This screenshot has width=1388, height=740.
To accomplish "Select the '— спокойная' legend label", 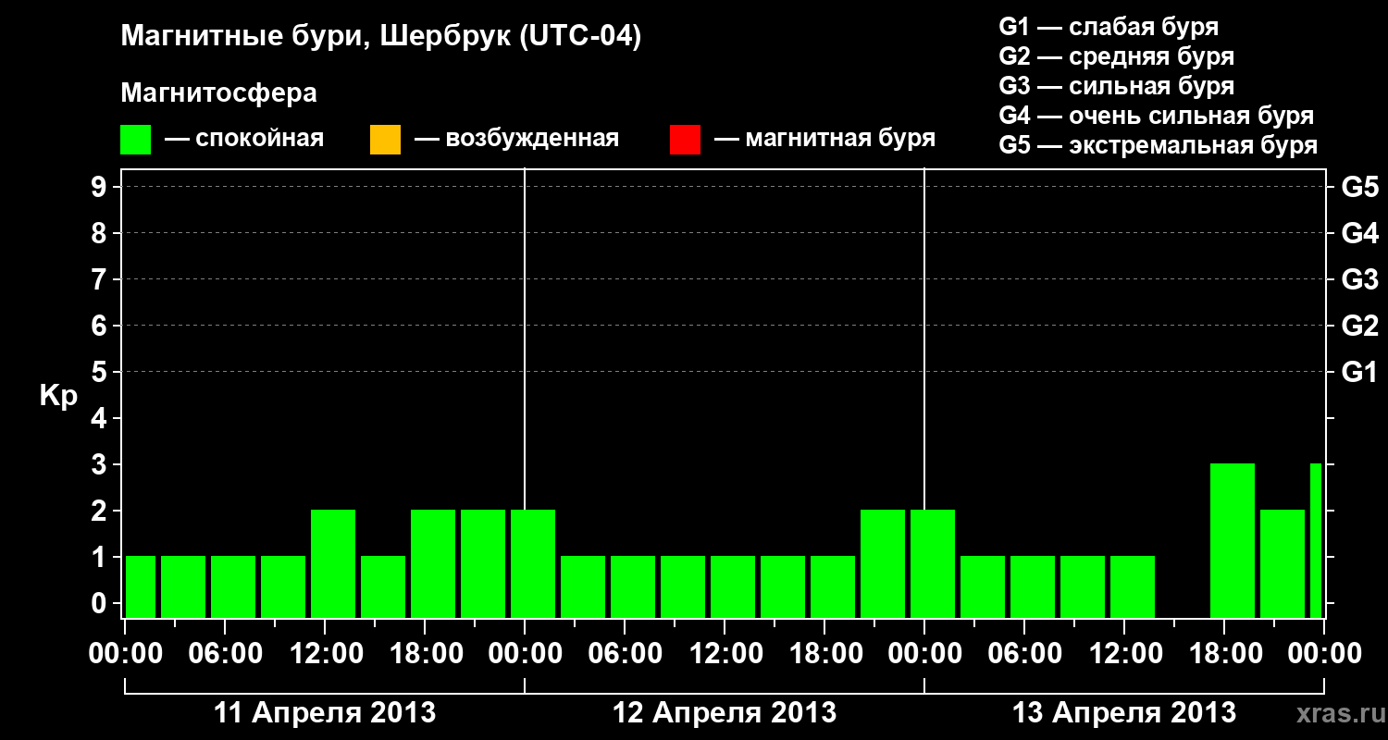I will [244, 140].
